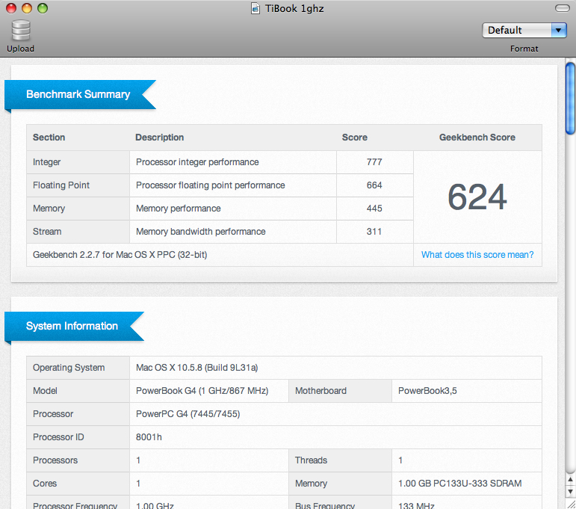The width and height of the screenshot is (576, 509).
Task: Click the window resize grip corner
Action: tap(571, 505)
